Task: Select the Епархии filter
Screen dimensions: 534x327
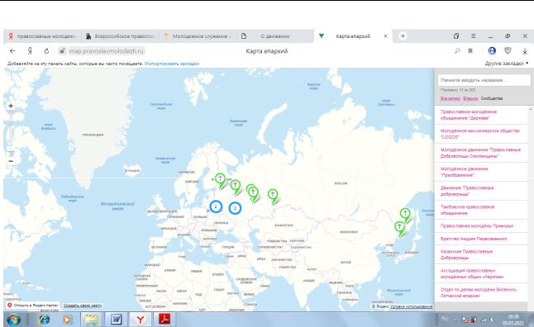Action: pyautogui.click(x=470, y=98)
